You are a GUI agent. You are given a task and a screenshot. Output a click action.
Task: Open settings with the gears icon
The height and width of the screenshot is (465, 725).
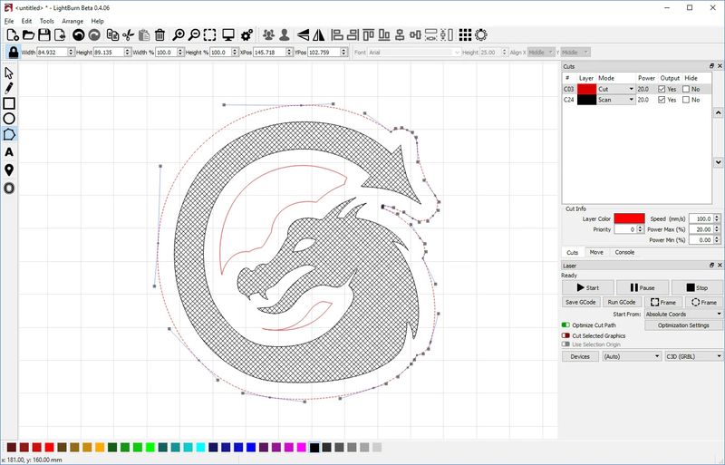(x=246, y=35)
